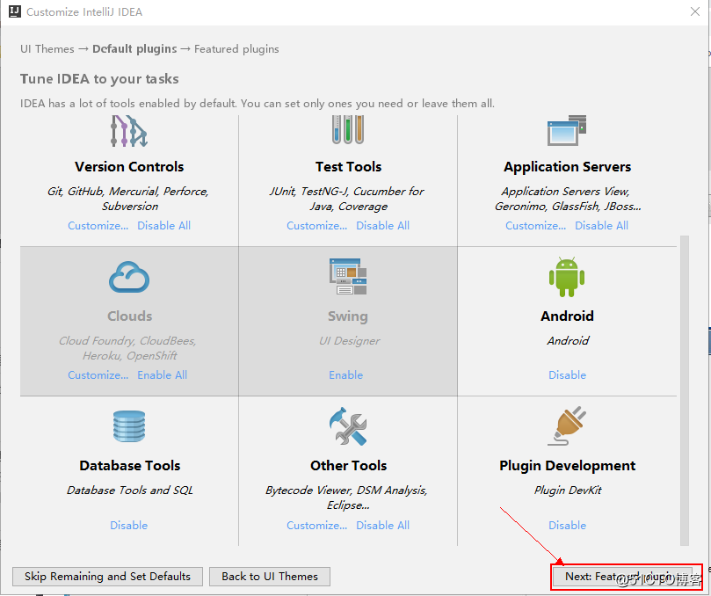The height and width of the screenshot is (596, 711).
Task: Click the Default plugins breadcrumb step
Action: [x=134, y=49]
